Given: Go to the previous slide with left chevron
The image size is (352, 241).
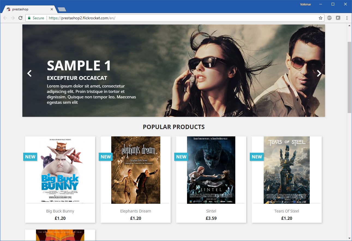Looking at the screenshot, I should 29,73.
